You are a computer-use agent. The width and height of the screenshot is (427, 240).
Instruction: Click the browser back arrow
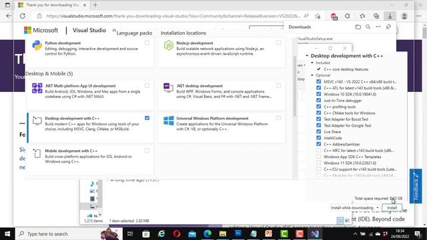click(9, 16)
